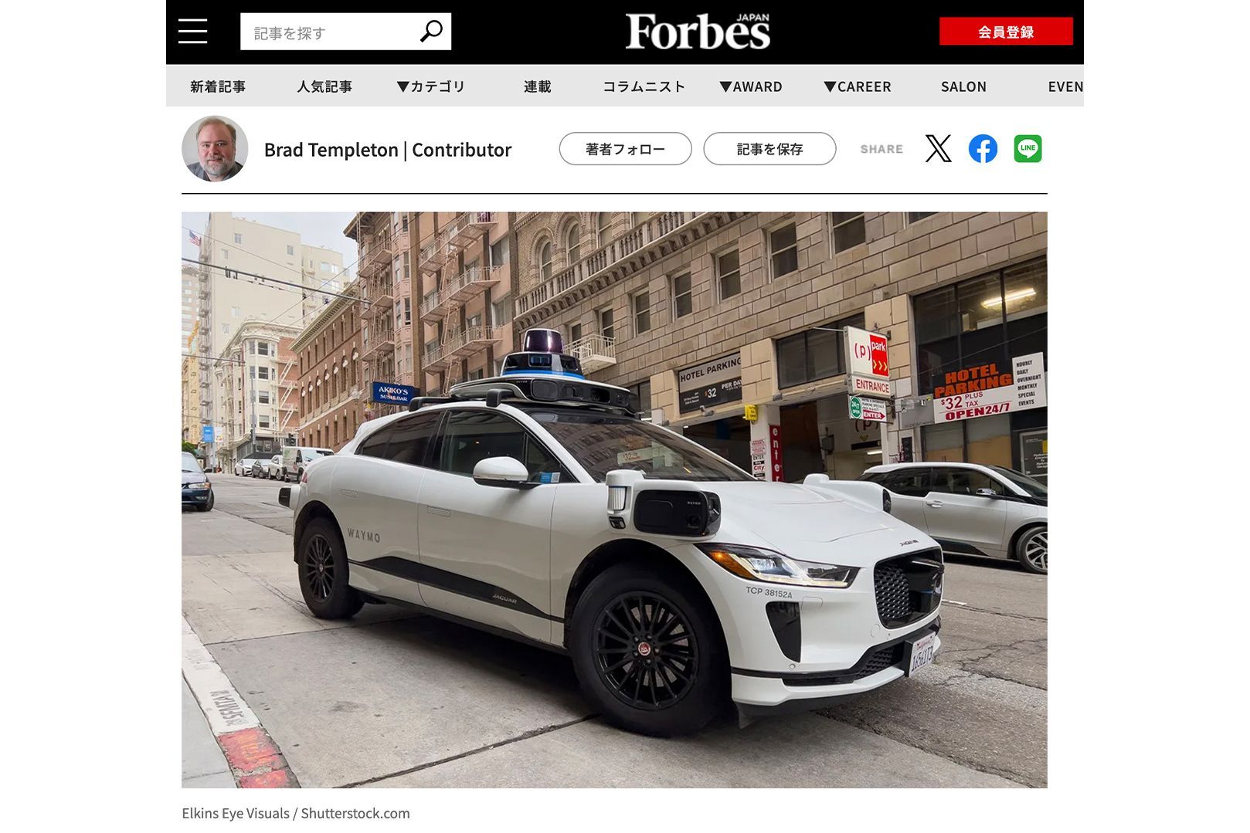The width and height of the screenshot is (1250, 833).
Task: Select the SALON nav item
Action: pos(963,86)
